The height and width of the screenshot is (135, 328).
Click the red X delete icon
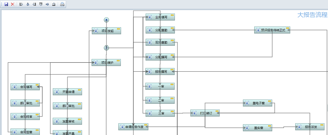(13, 4)
